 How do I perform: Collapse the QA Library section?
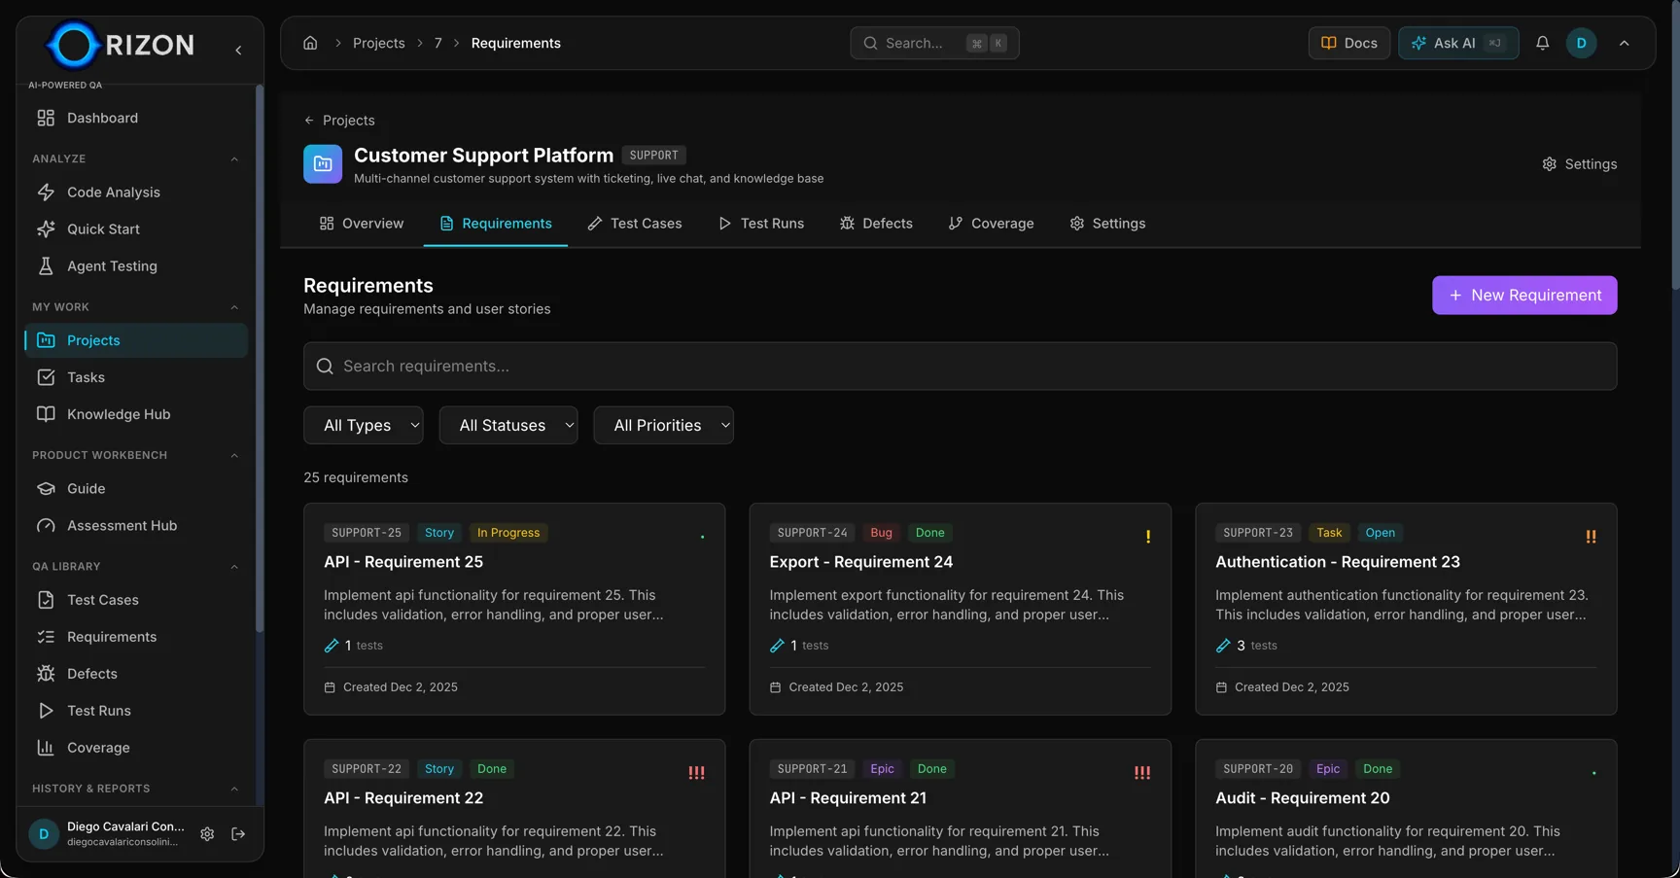point(234,567)
